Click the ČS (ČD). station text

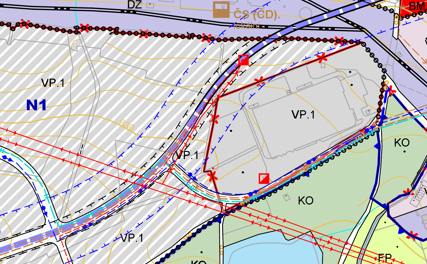pyautogui.click(x=257, y=15)
